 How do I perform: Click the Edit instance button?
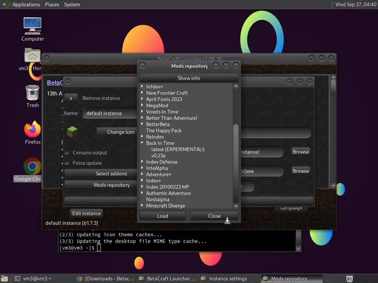[86, 213]
